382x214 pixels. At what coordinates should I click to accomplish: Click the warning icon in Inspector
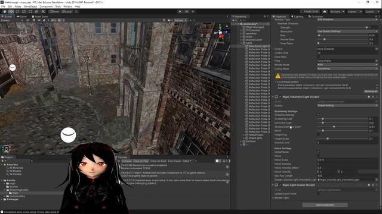[x=278, y=76]
